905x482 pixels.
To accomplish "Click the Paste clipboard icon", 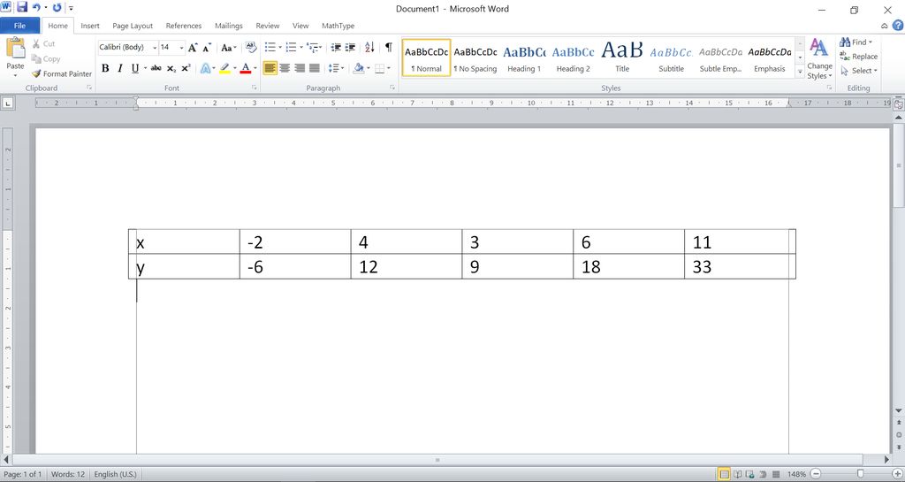I will (x=15, y=48).
